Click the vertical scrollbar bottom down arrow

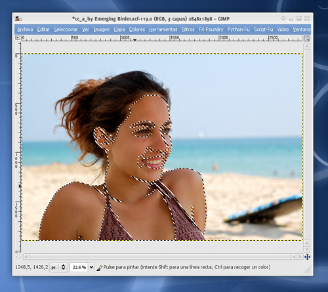(307, 249)
